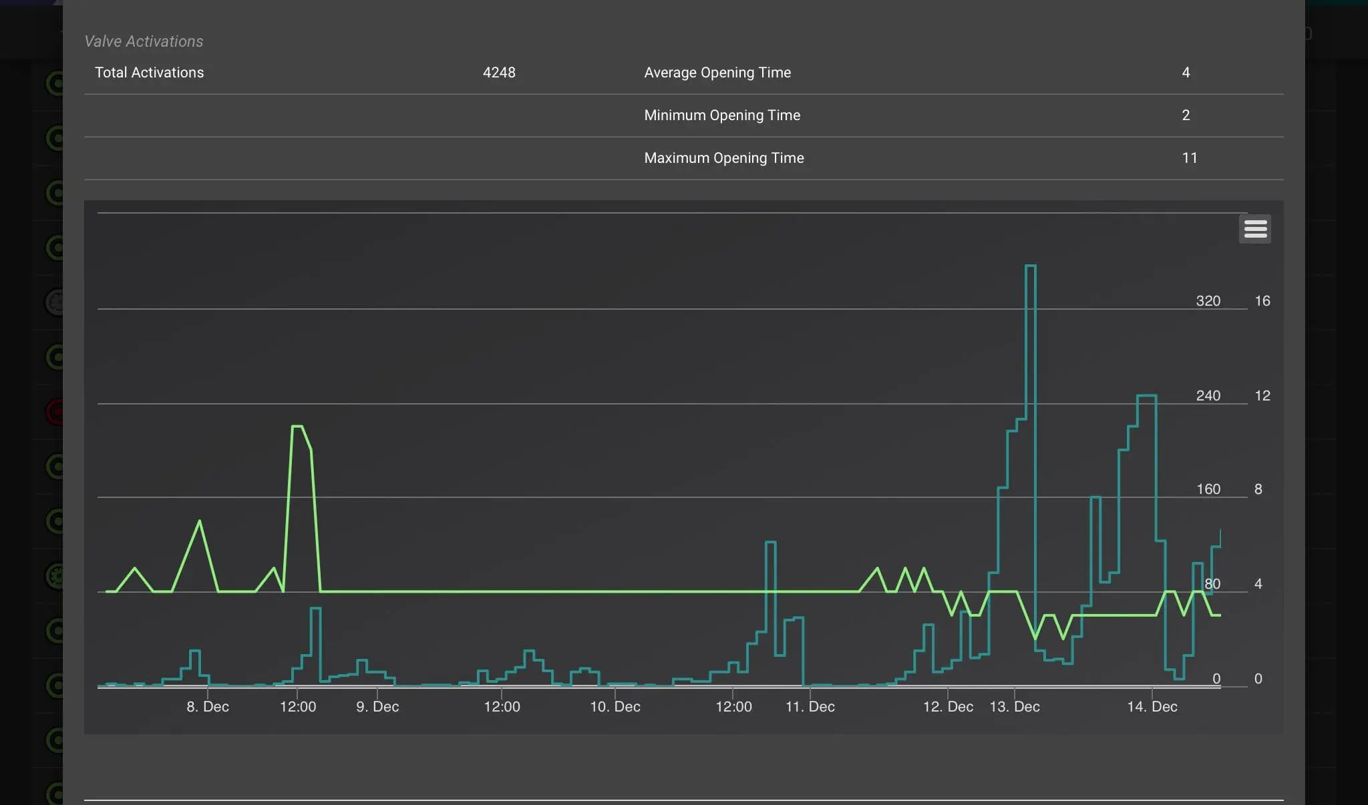Click the Valve Activations section heading
Screen dimensions: 1368x805
pos(144,41)
